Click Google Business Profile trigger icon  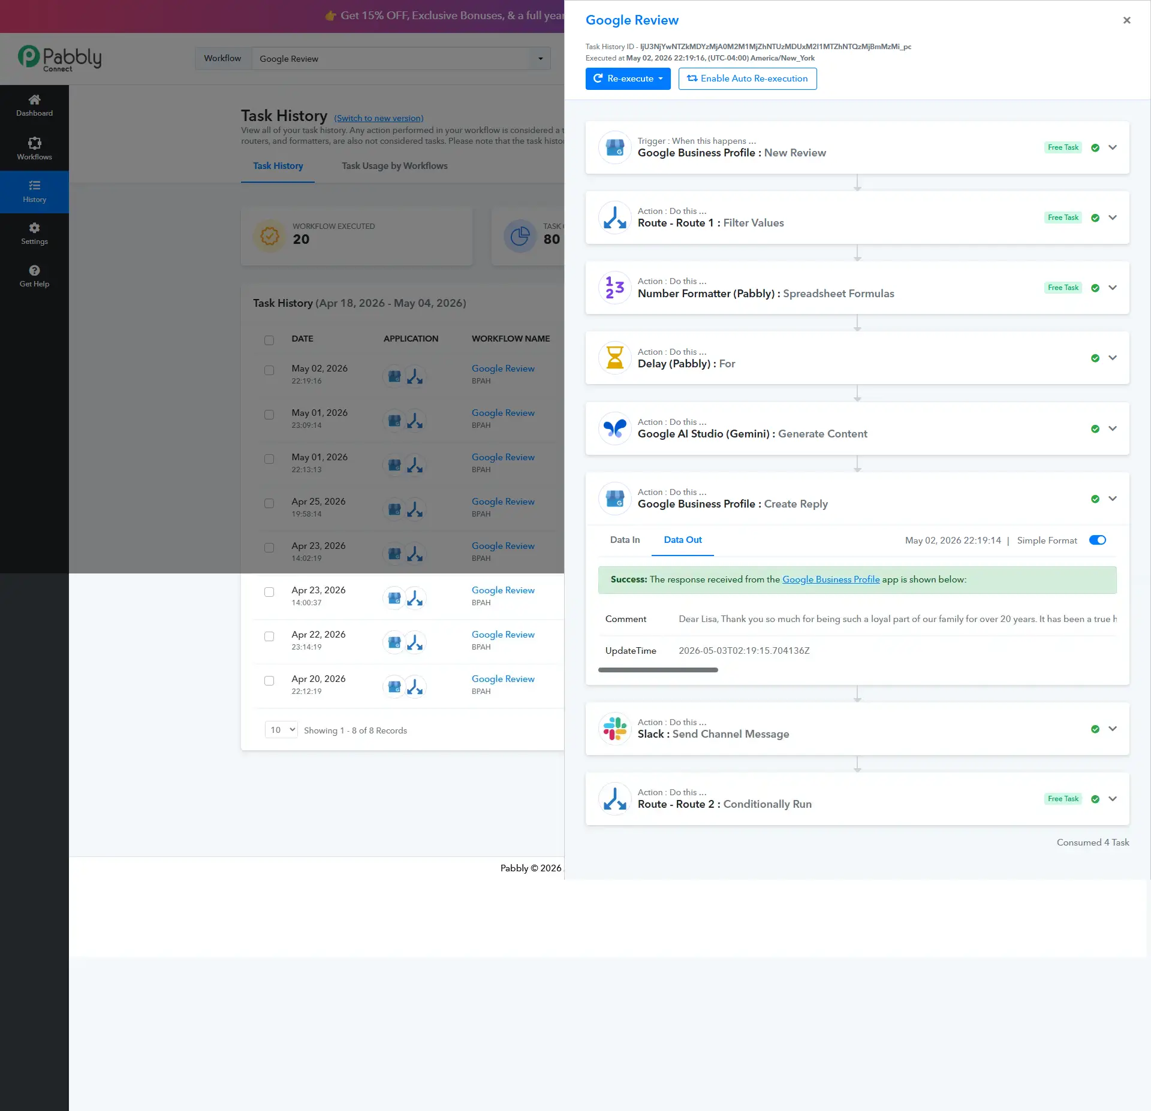click(614, 147)
